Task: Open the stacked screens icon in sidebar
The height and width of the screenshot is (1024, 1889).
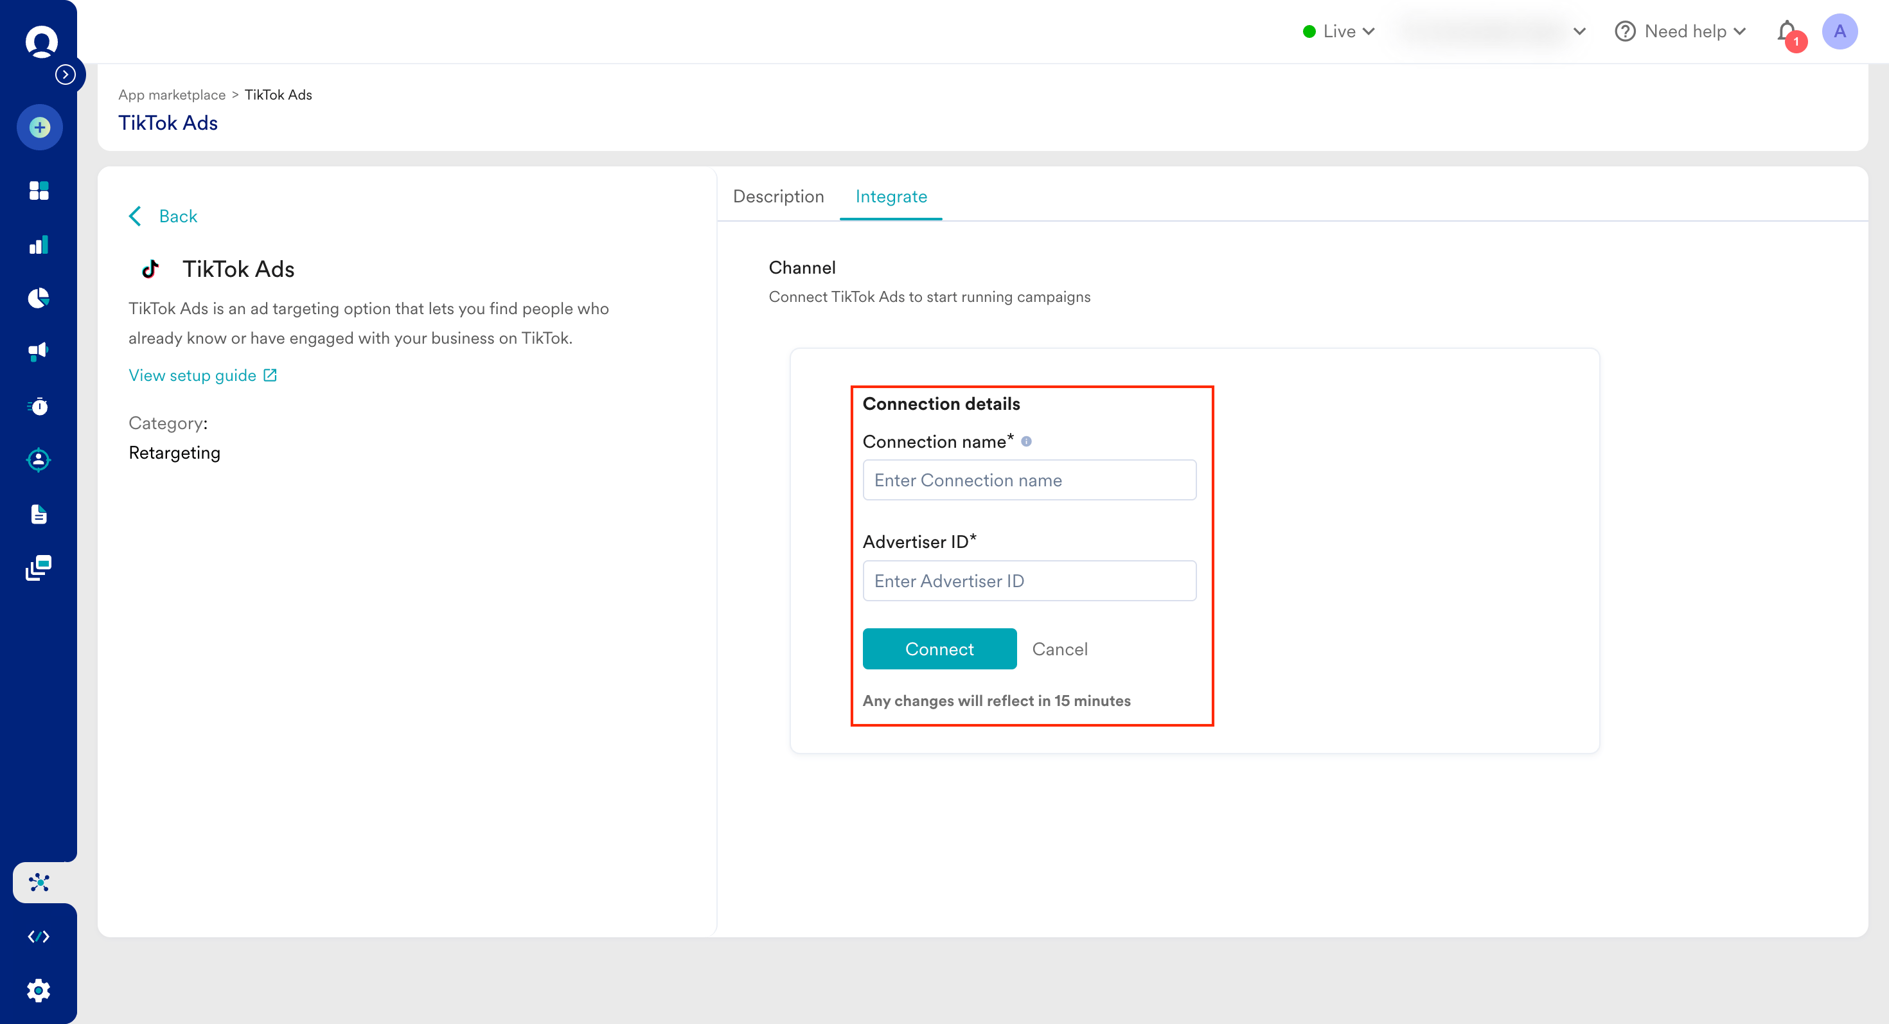Action: click(x=39, y=567)
